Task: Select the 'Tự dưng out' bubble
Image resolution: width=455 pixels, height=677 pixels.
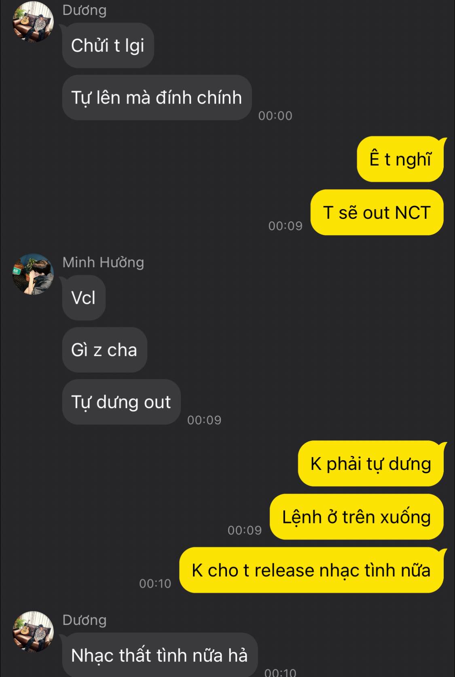Action: [x=121, y=402]
